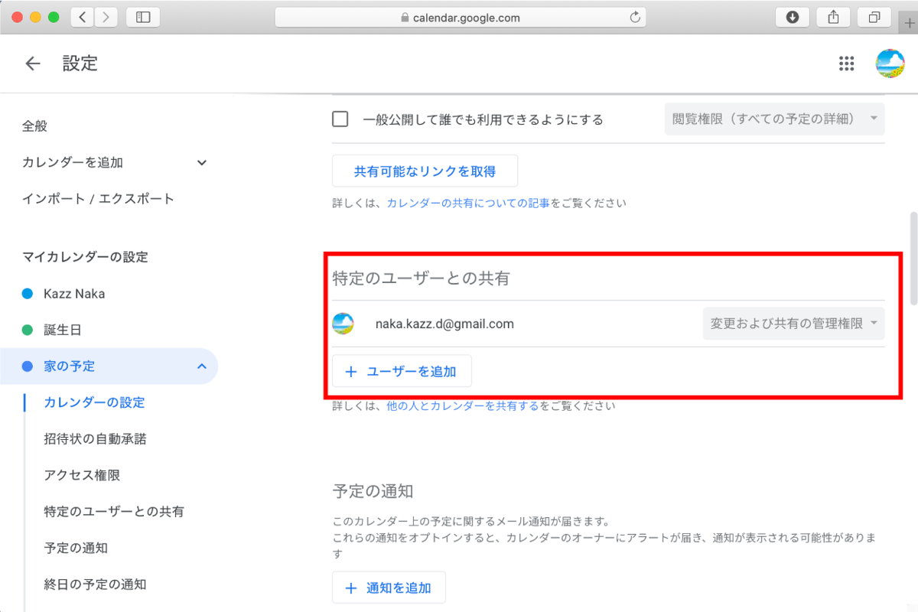Click the back arrow next to 設定
The height and width of the screenshot is (612, 918).
[x=32, y=63]
